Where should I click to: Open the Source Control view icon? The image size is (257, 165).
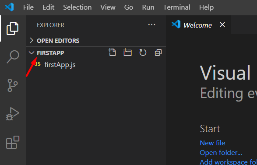(12, 85)
